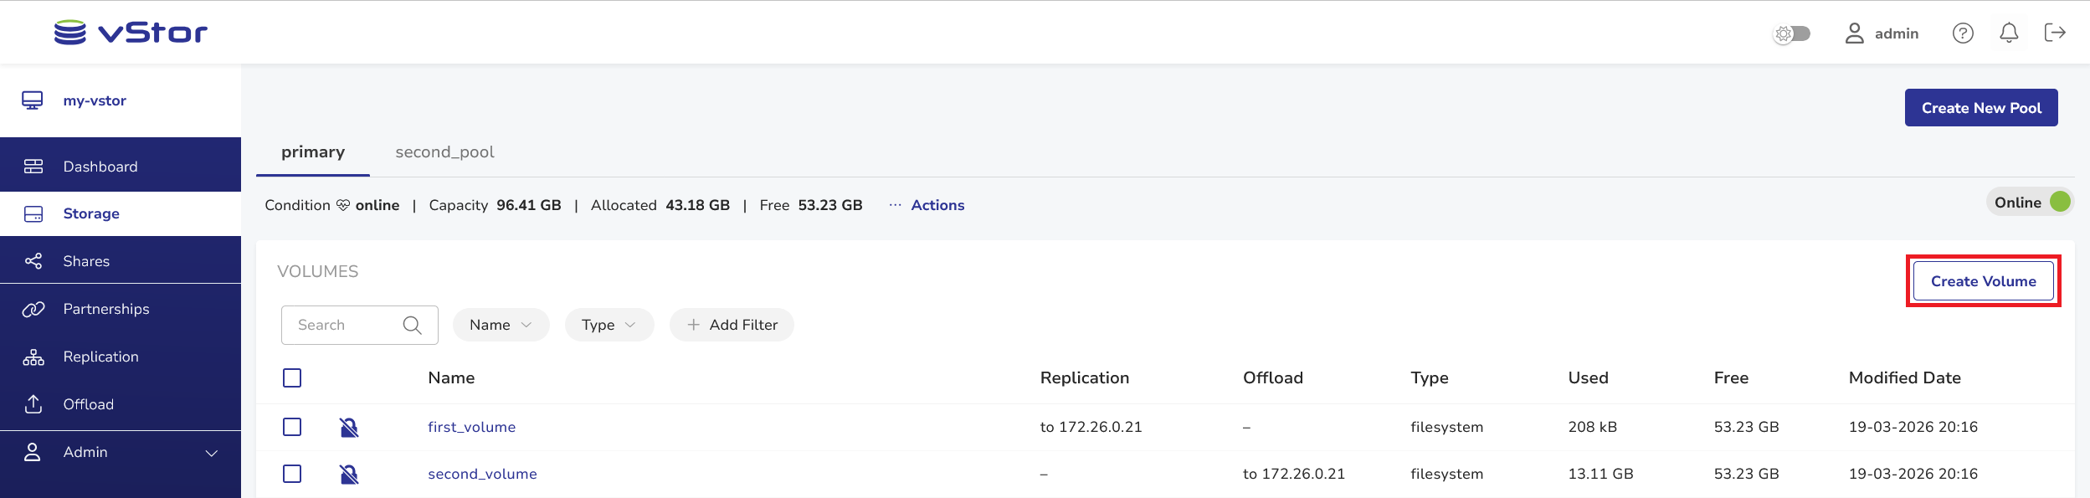Click the admin user profile icon

point(1855,33)
